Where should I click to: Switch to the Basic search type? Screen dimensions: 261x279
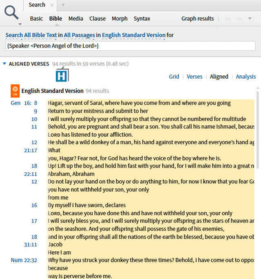(36, 19)
